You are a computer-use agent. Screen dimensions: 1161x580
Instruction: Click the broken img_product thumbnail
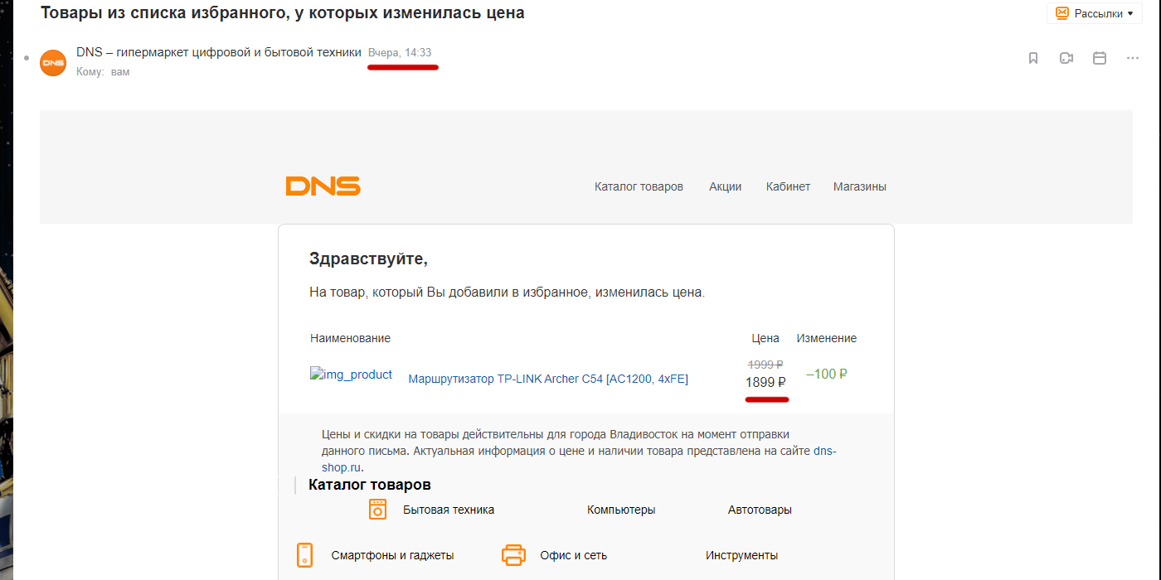pyautogui.click(x=351, y=375)
